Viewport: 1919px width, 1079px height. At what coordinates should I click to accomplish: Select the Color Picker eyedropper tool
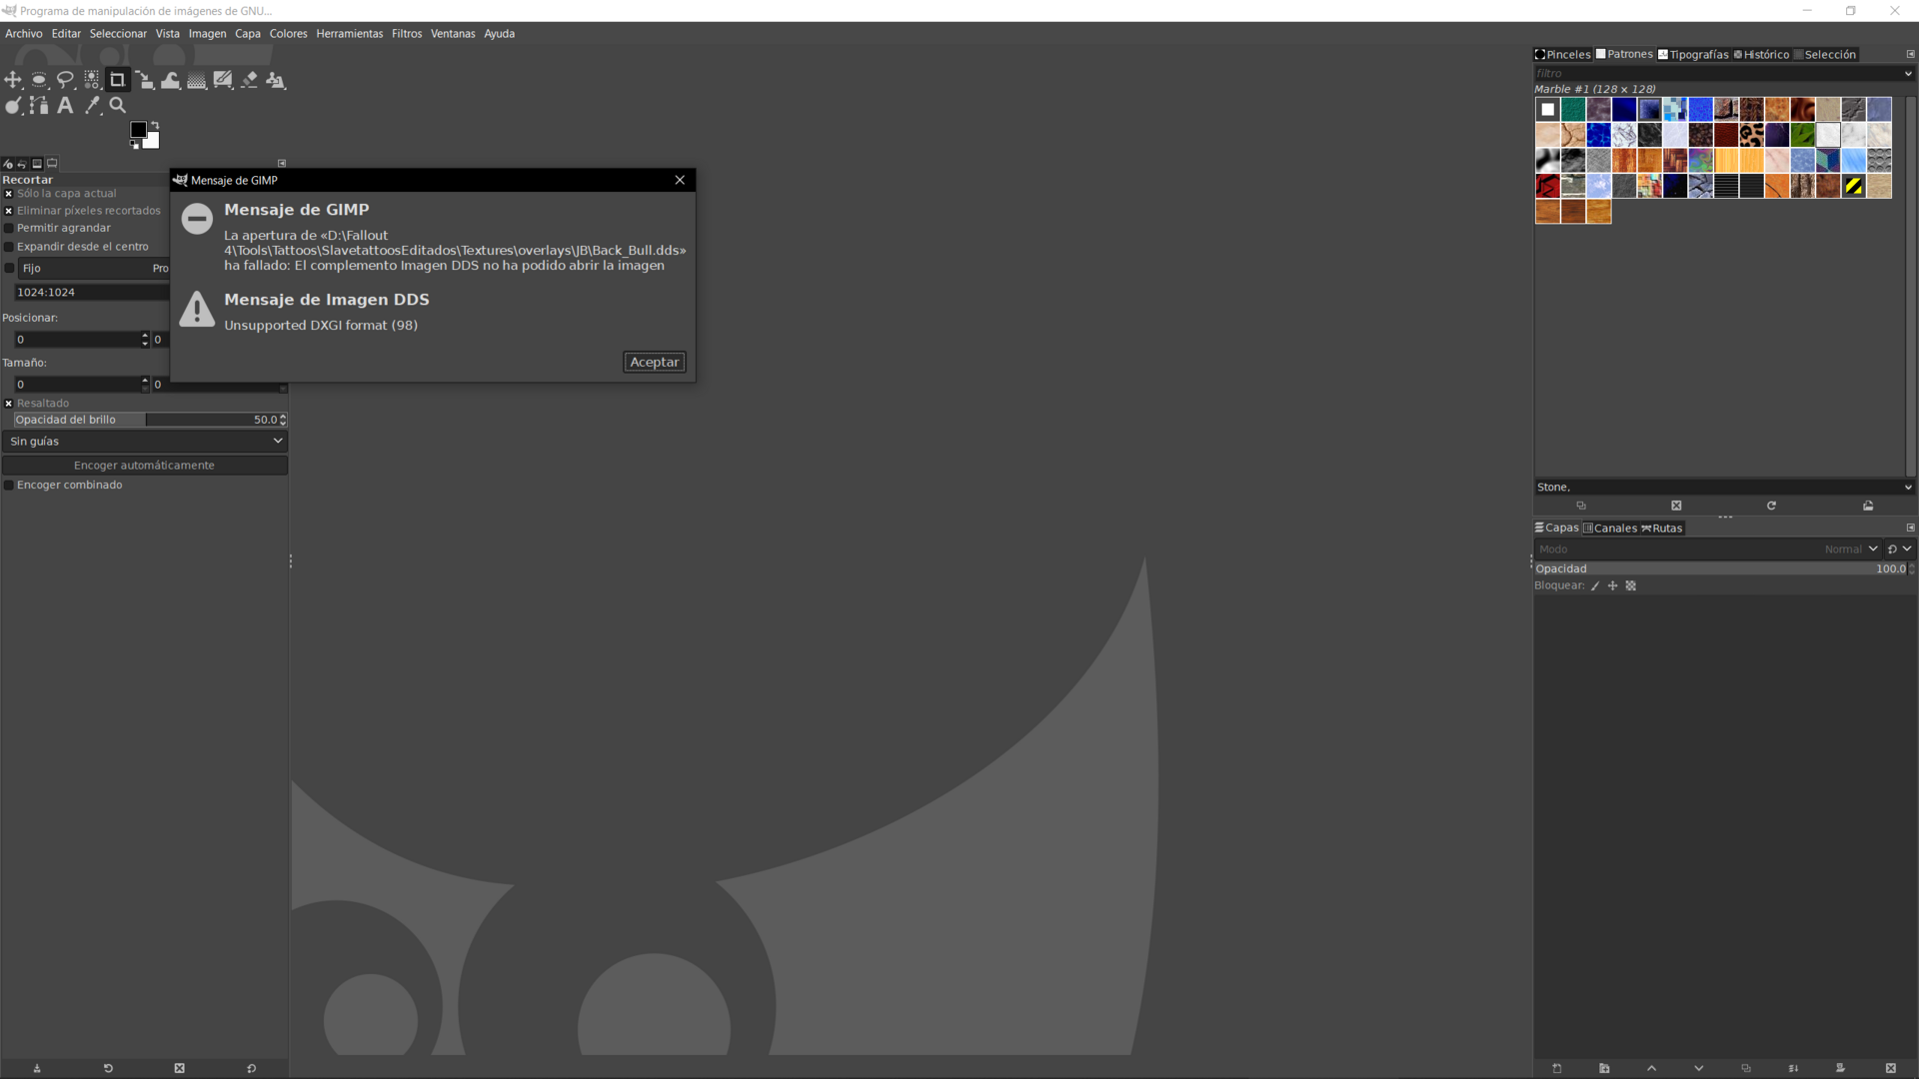pos(92,105)
